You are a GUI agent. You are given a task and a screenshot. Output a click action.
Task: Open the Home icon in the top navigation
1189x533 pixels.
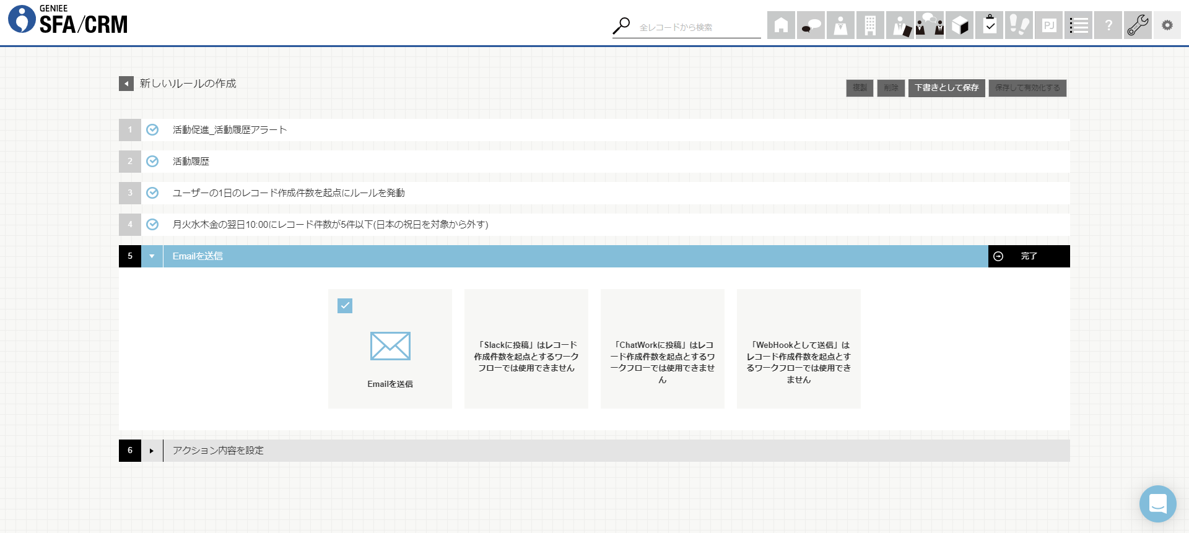pyautogui.click(x=781, y=25)
